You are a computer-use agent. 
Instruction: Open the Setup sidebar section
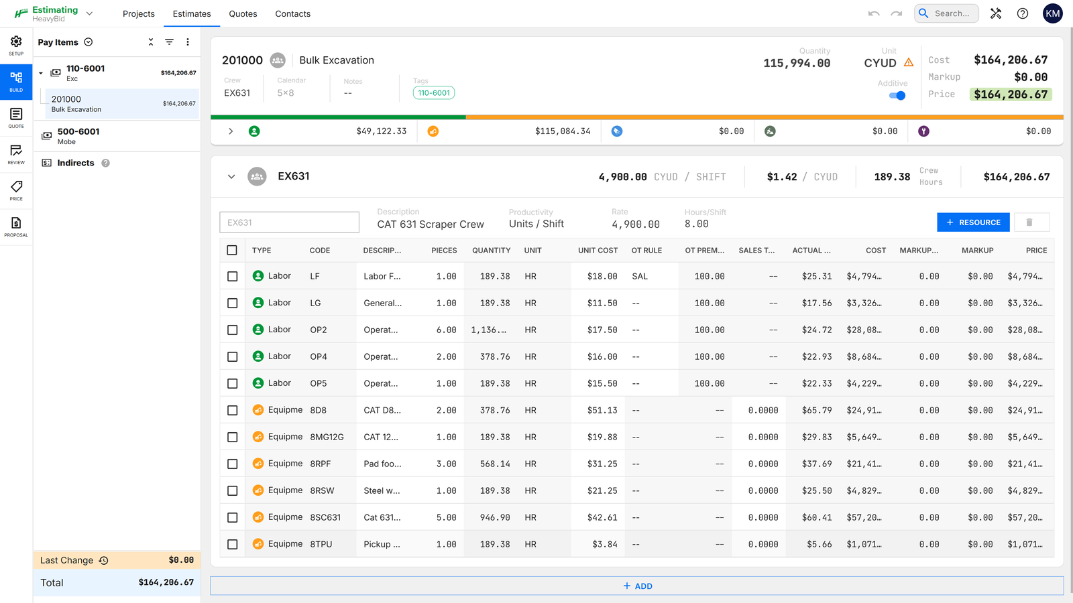[x=15, y=44]
